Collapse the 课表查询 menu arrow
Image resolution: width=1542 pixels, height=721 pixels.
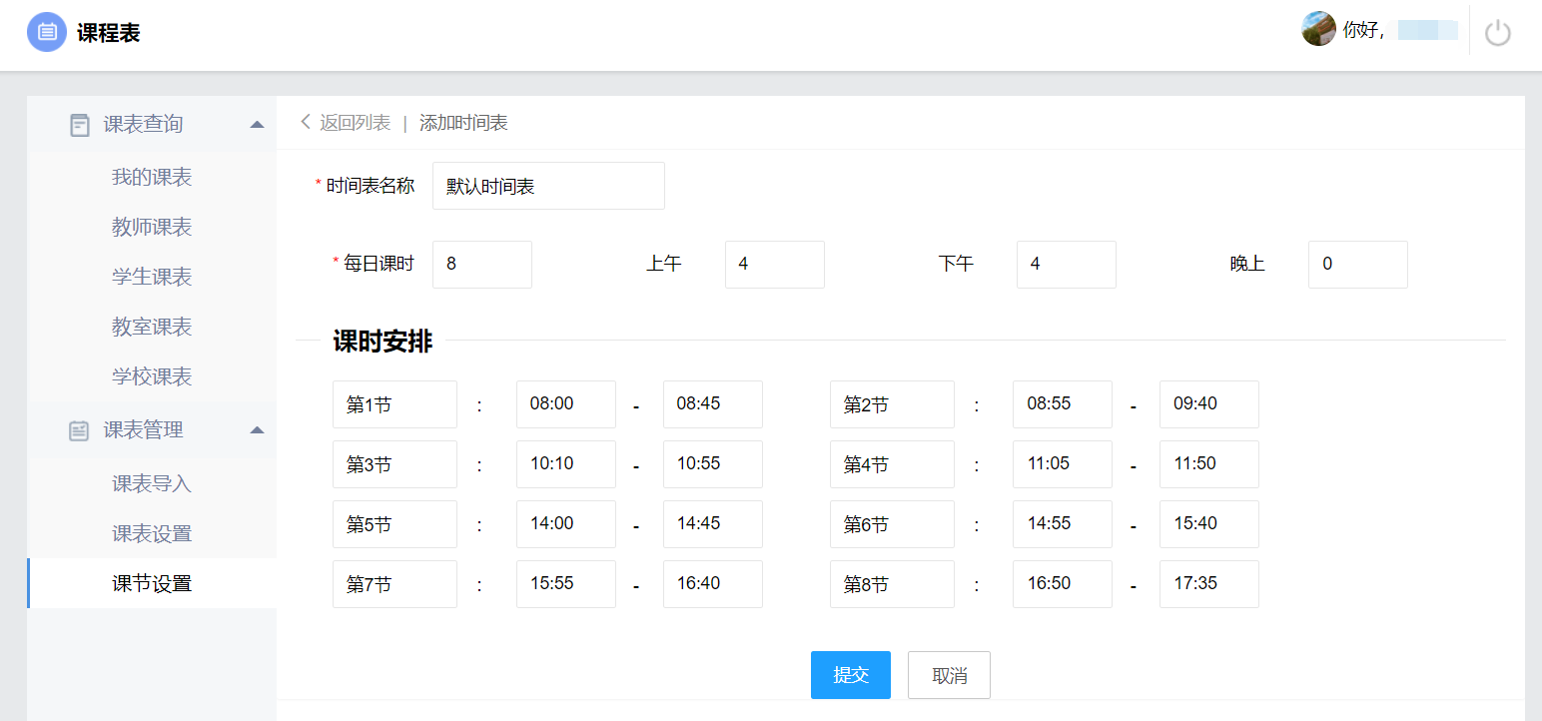(x=257, y=125)
